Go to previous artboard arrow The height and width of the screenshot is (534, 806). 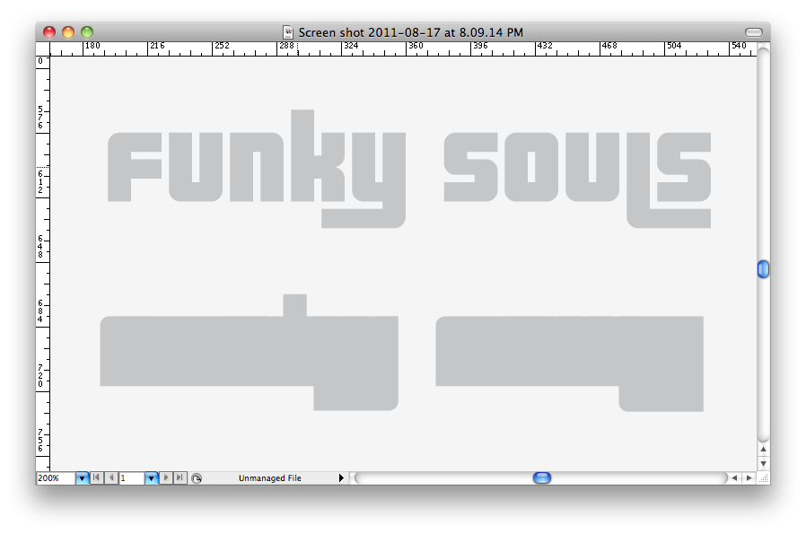pos(111,477)
